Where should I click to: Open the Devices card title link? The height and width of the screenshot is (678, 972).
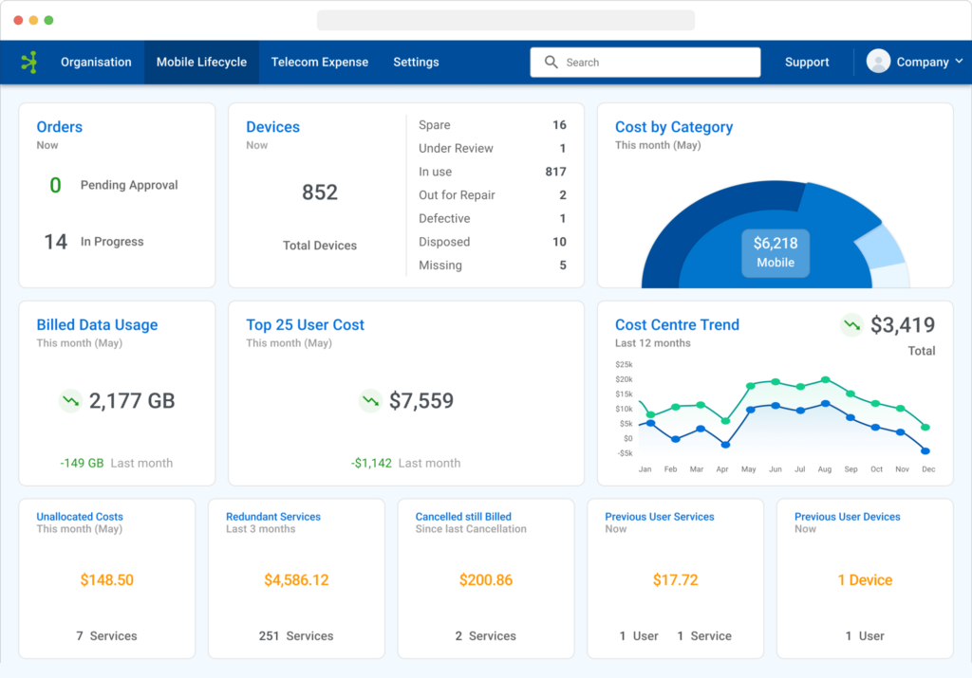point(272,126)
